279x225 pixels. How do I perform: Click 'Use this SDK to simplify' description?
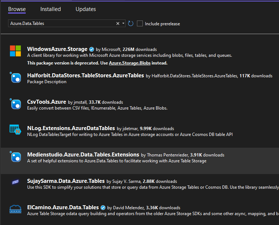(153, 187)
